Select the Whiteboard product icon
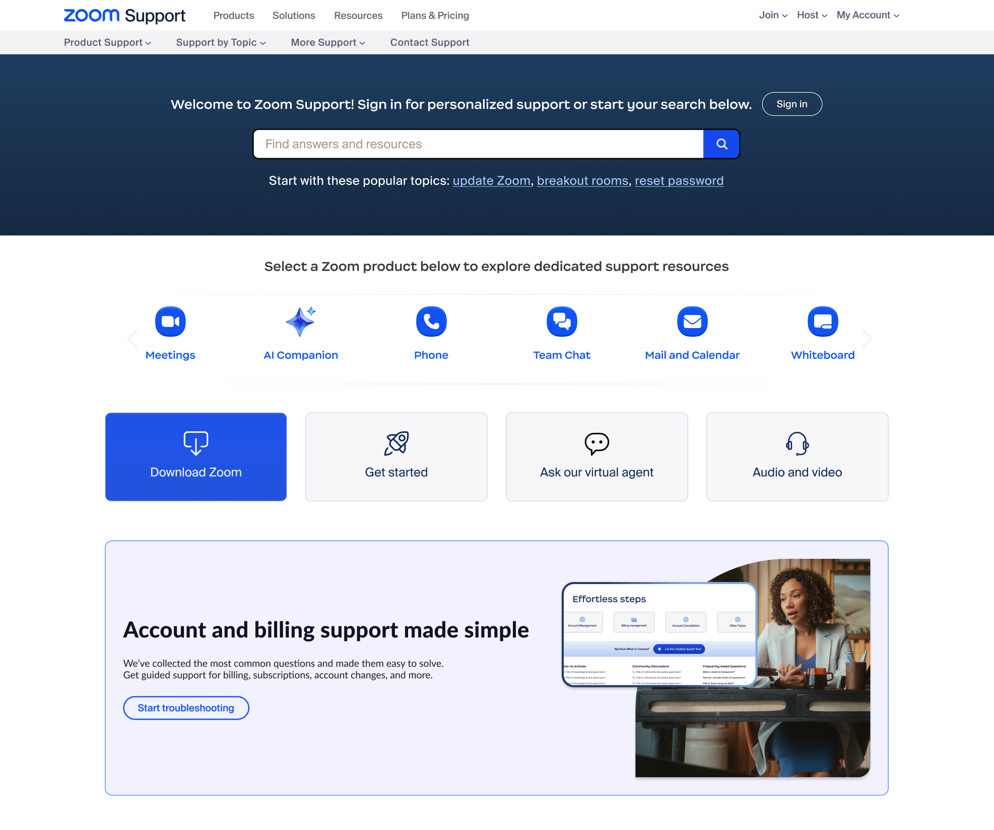This screenshot has height=830, width=994. tap(823, 322)
